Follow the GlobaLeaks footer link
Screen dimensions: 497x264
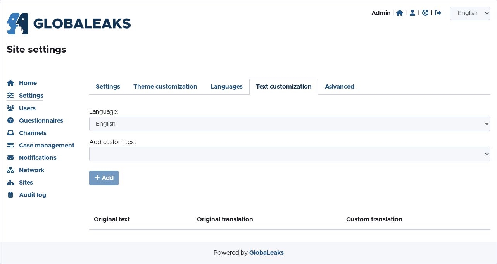tap(266, 253)
